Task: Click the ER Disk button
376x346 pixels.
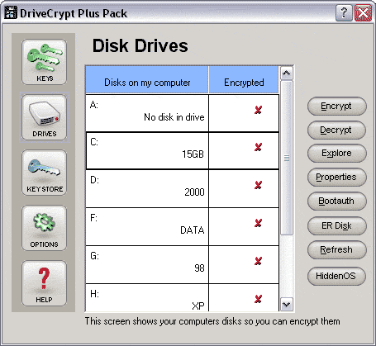Action: [336, 225]
